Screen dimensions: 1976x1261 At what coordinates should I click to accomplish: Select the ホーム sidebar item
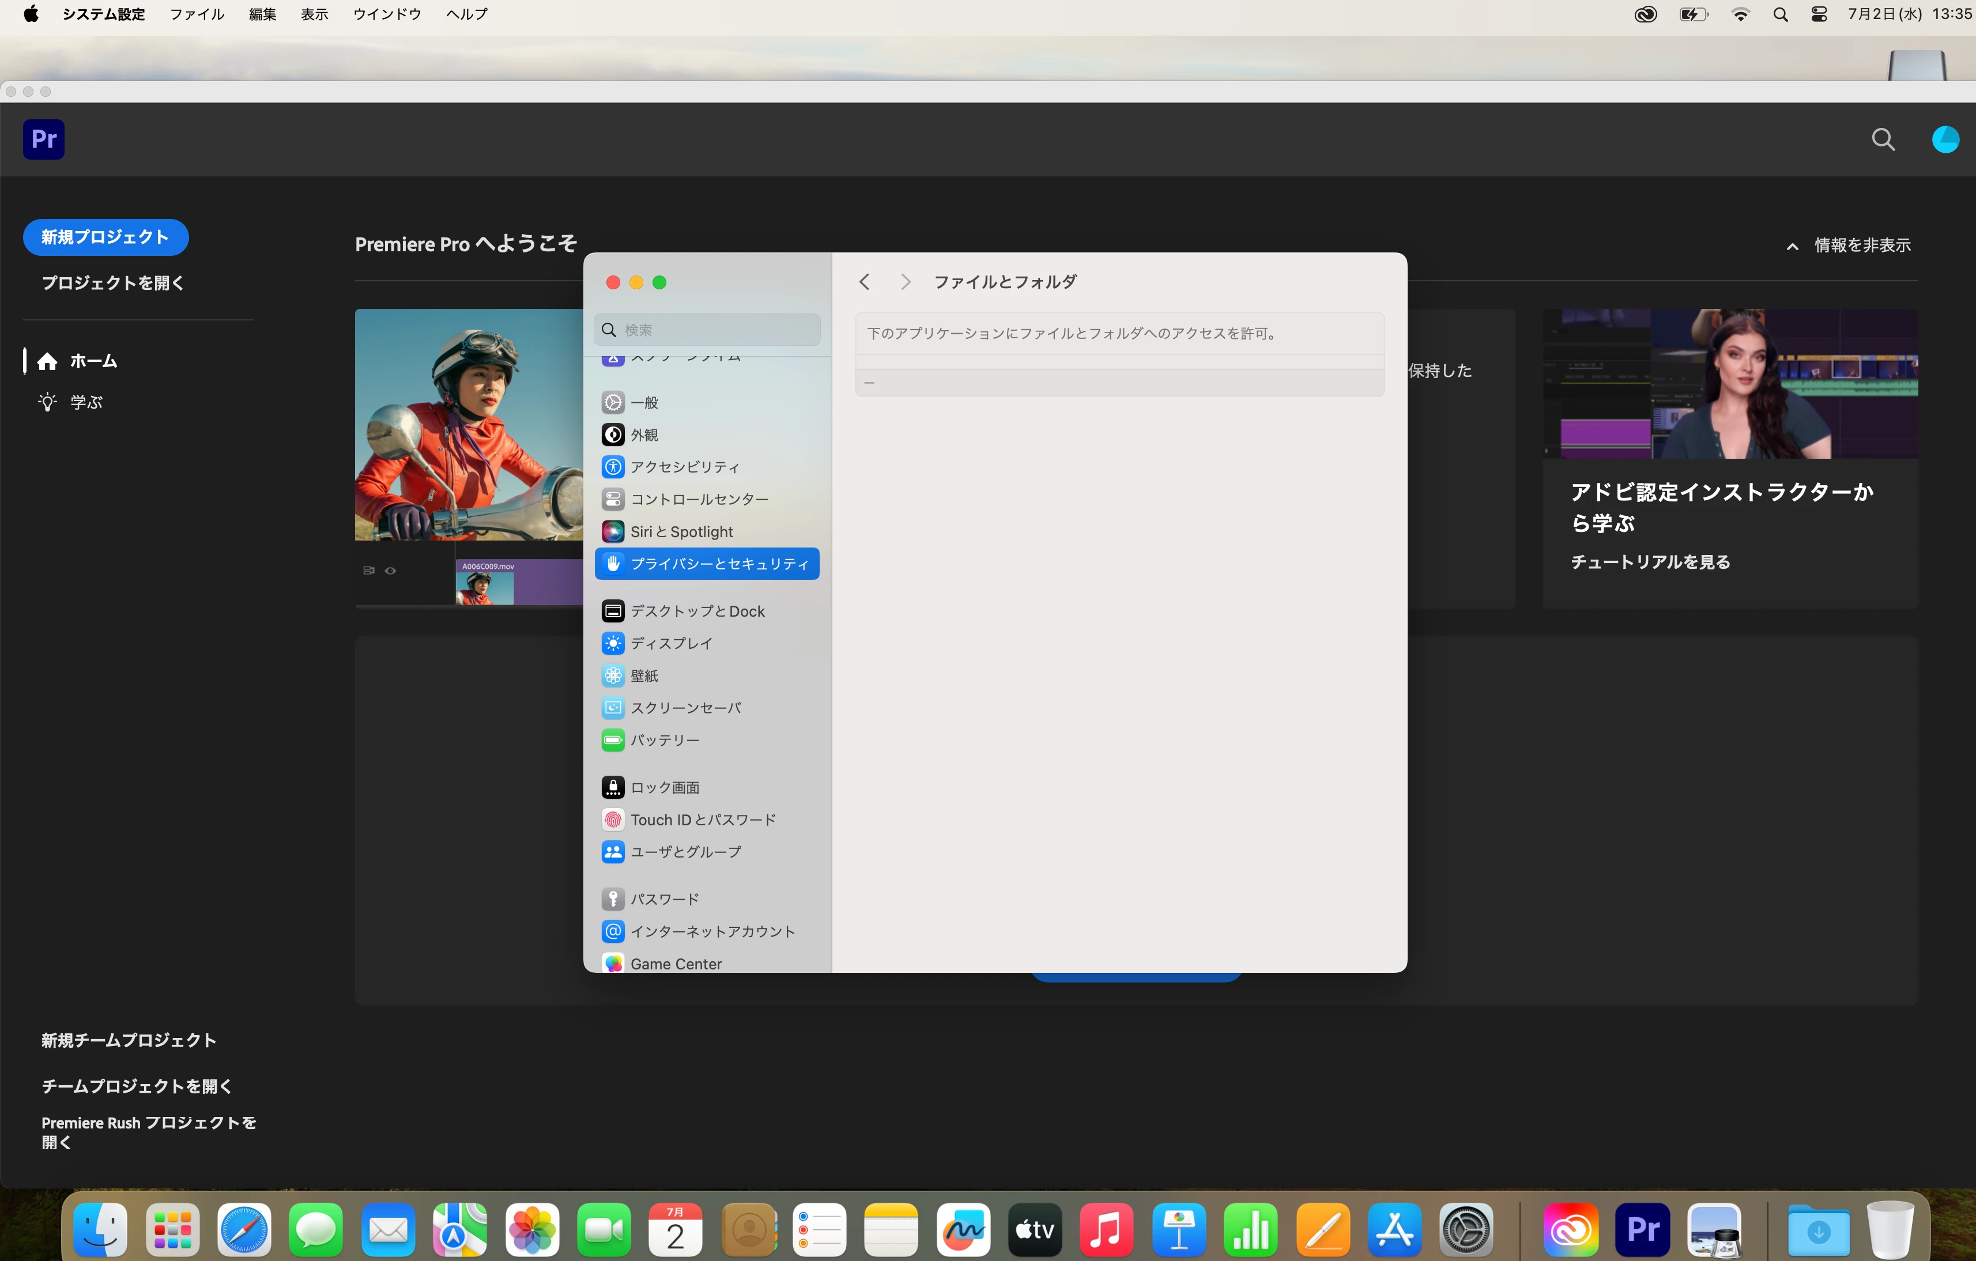93,361
